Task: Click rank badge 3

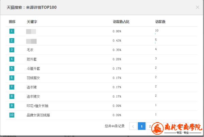Action: coord(12,50)
